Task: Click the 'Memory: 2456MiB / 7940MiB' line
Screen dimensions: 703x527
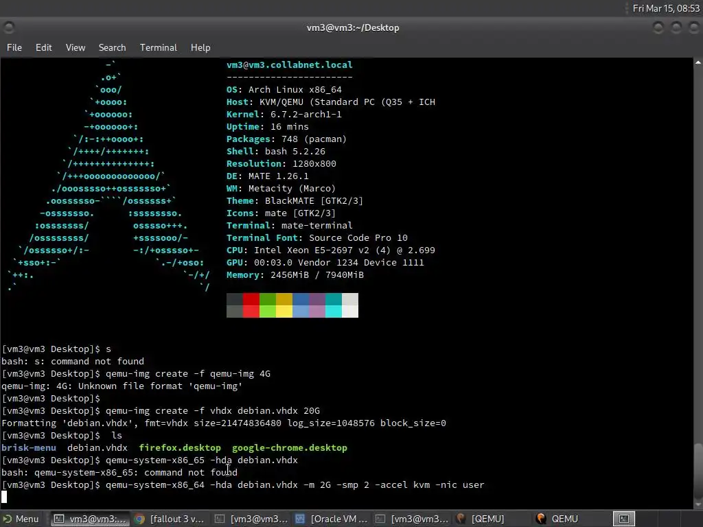Action: [295, 275]
